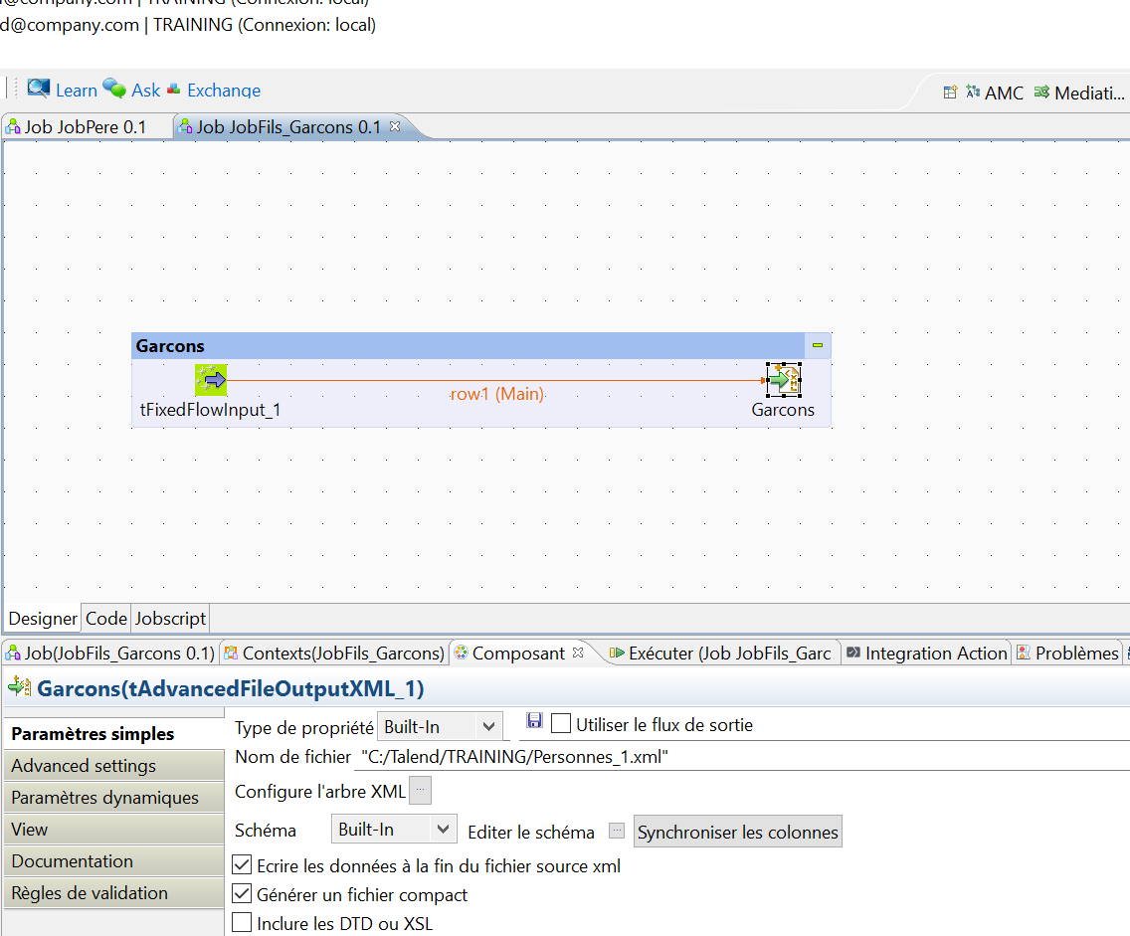Enable Inclure les DTD ou XSL

point(241,921)
